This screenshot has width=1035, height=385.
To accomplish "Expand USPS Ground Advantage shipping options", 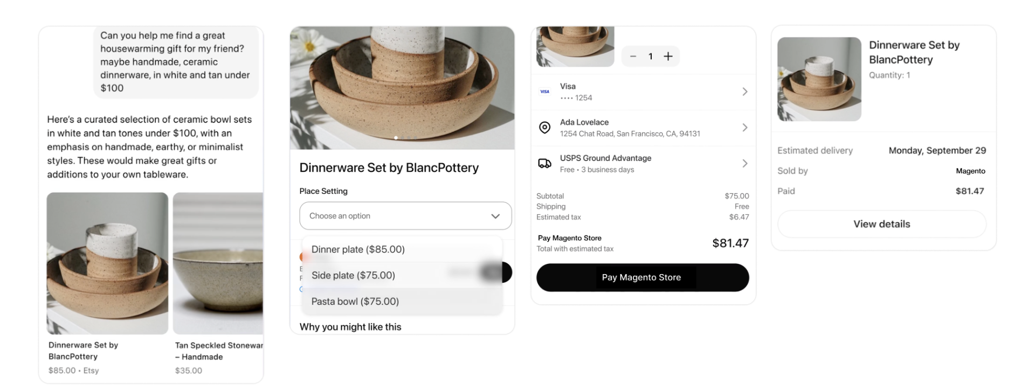I will [x=744, y=164].
